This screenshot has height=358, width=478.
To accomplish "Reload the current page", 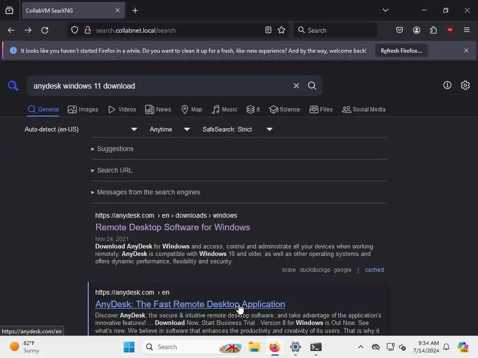I will 45,30.
